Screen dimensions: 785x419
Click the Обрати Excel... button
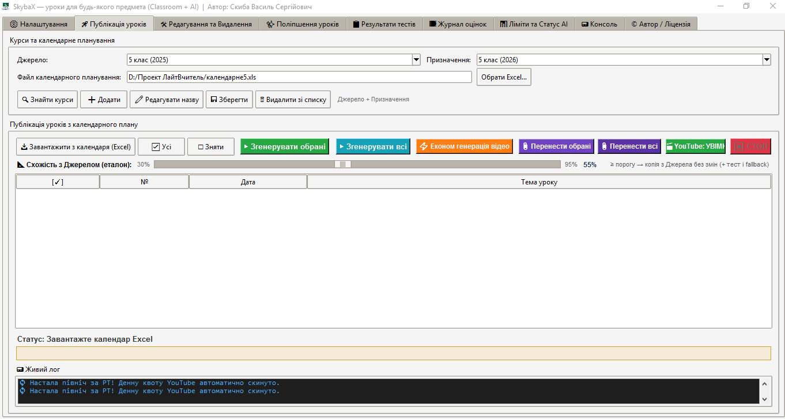click(x=504, y=77)
